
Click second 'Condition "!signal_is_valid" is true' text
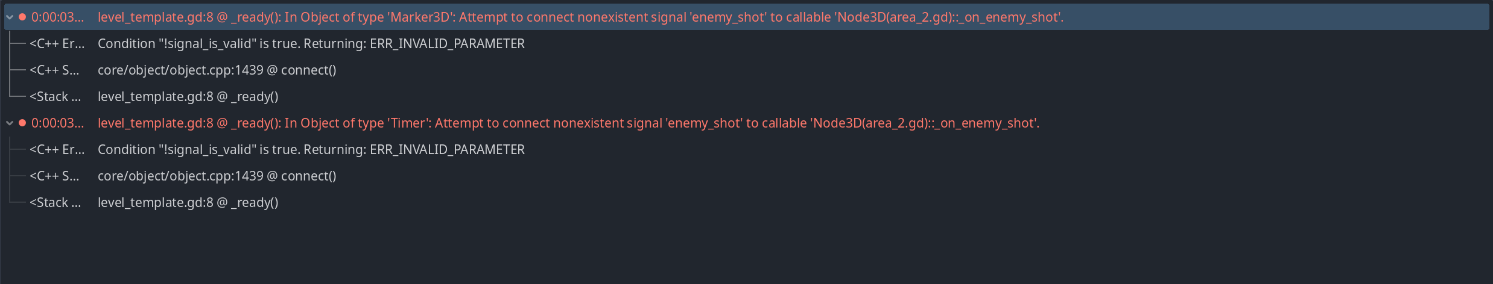[x=198, y=150]
